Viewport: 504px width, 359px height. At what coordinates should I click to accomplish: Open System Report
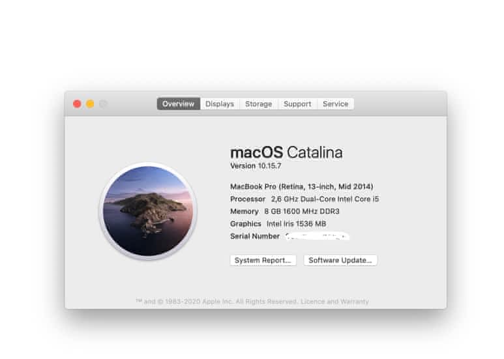pyautogui.click(x=263, y=260)
